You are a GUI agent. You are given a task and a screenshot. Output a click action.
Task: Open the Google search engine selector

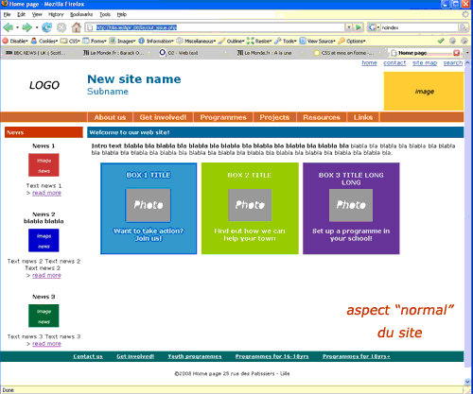pyautogui.click(x=374, y=27)
